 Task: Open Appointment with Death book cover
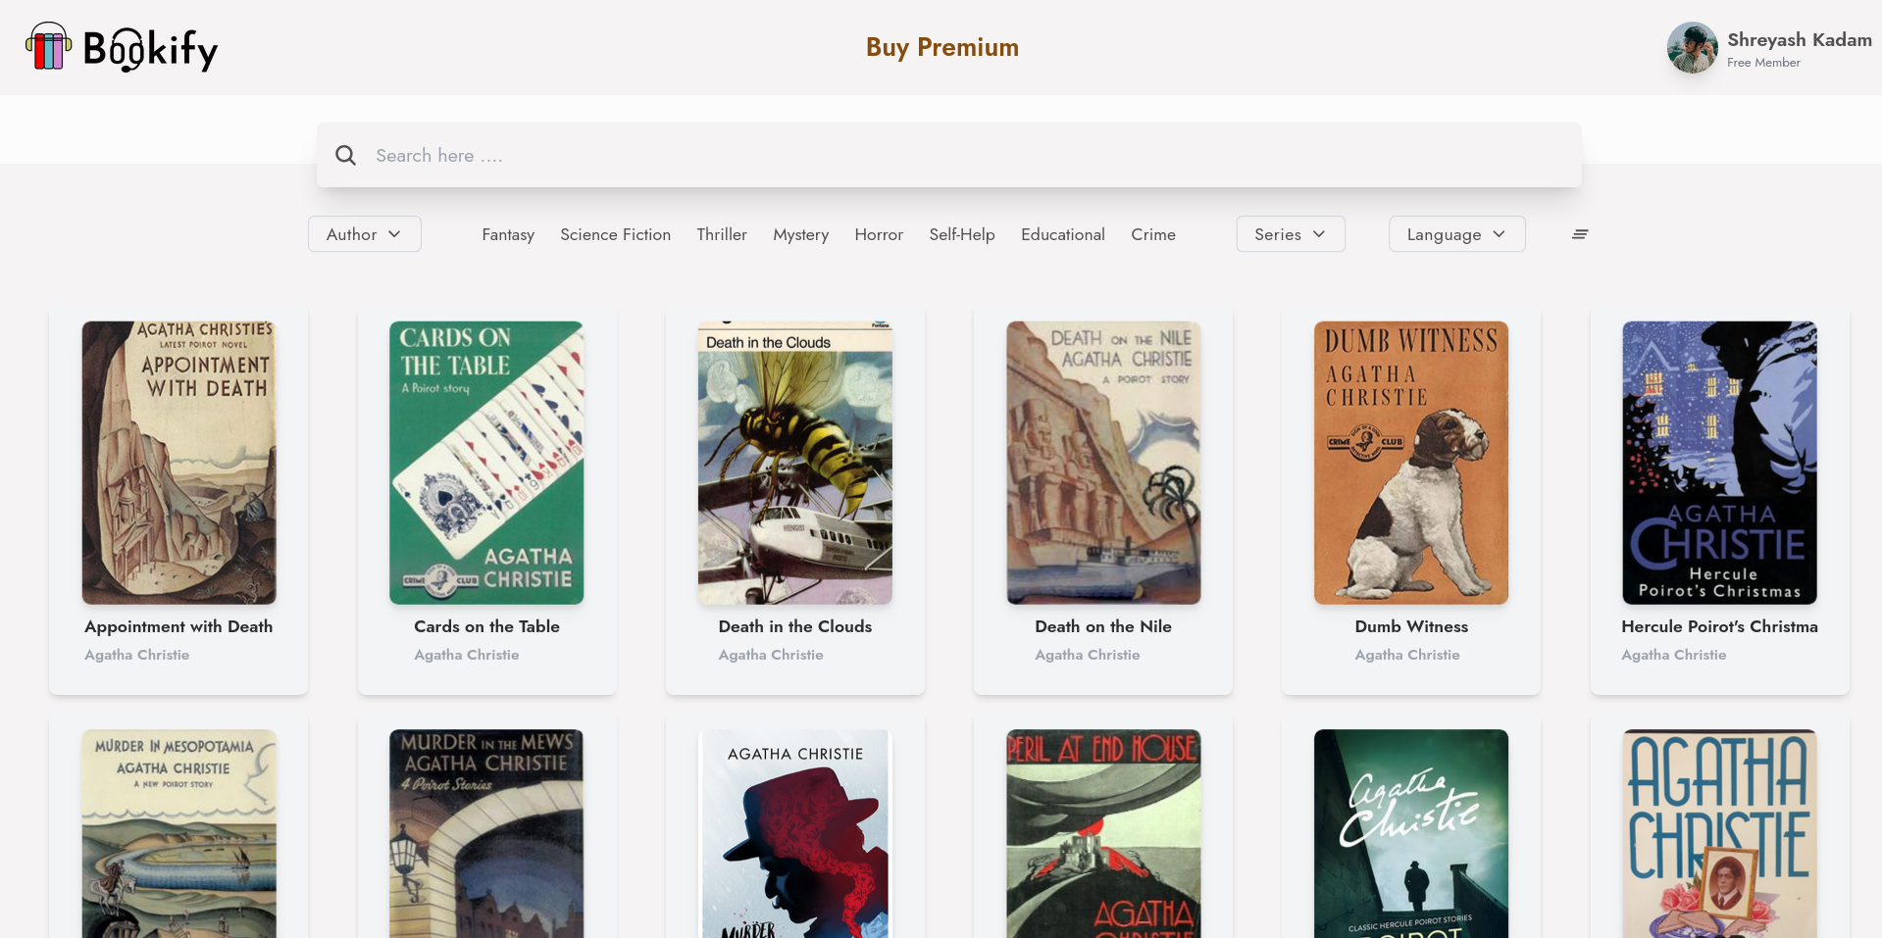tap(178, 463)
